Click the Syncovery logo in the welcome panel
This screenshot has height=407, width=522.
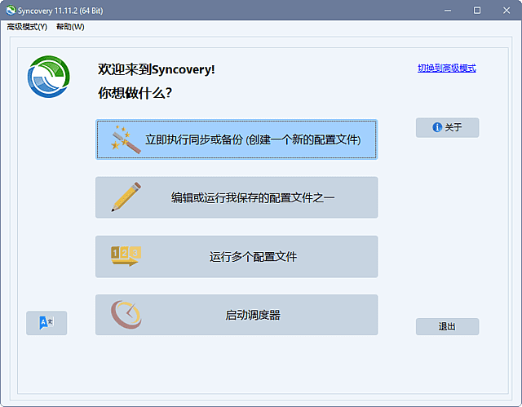[x=49, y=77]
